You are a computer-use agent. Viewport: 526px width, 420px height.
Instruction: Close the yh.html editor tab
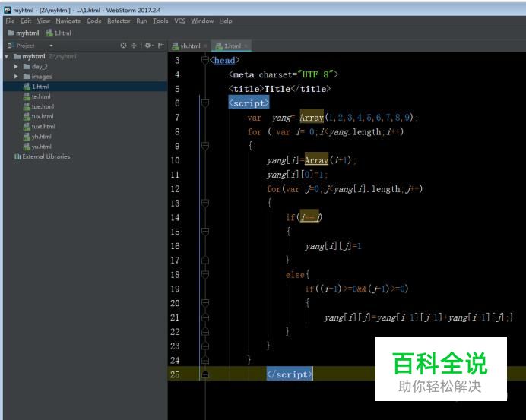205,46
